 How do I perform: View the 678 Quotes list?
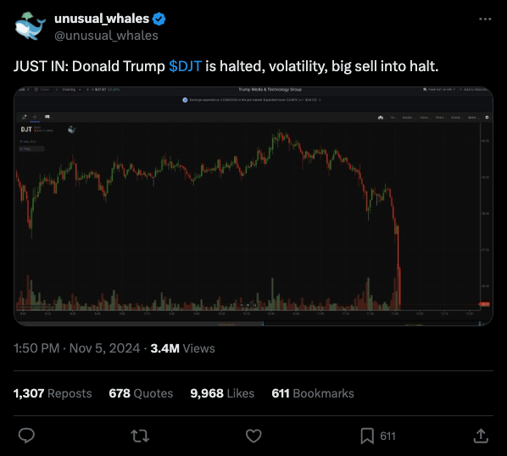point(141,393)
